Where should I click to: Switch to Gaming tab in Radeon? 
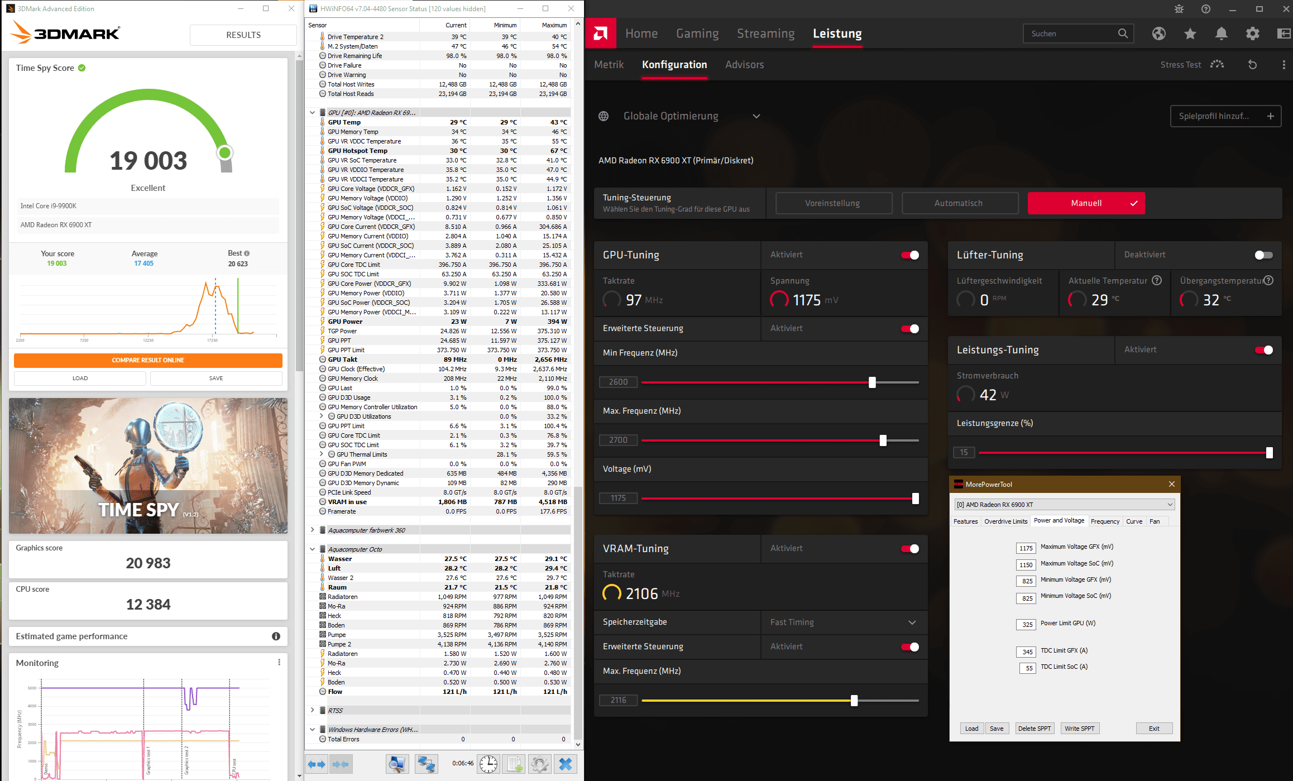pyautogui.click(x=697, y=33)
